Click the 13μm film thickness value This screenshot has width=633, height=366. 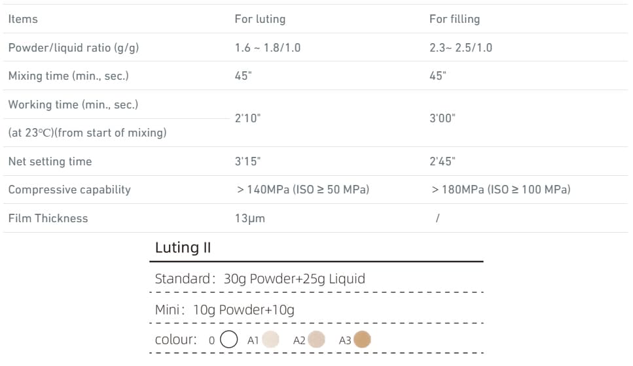coord(250,218)
